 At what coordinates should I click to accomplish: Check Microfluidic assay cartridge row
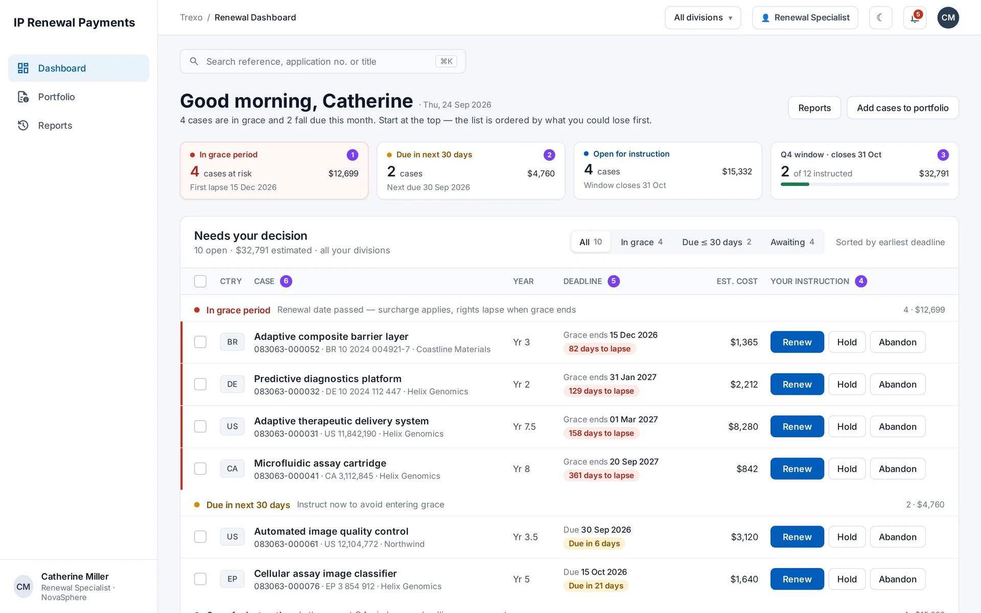[200, 468]
